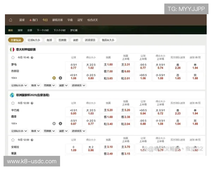Bet 大 2/2.5 at 1.02 for 罗马 match
The width and height of the screenshot is (212, 170).
(x=91, y=67)
